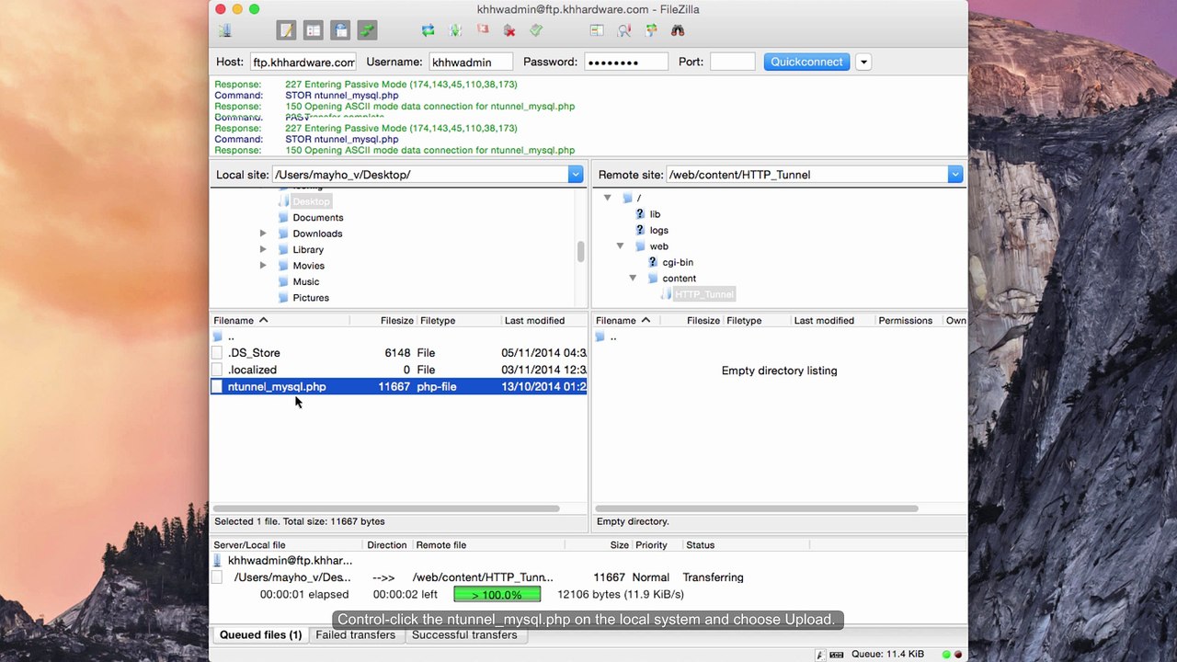The width and height of the screenshot is (1177, 662).
Task: Select Desktop in the local tree
Action: pos(311,201)
